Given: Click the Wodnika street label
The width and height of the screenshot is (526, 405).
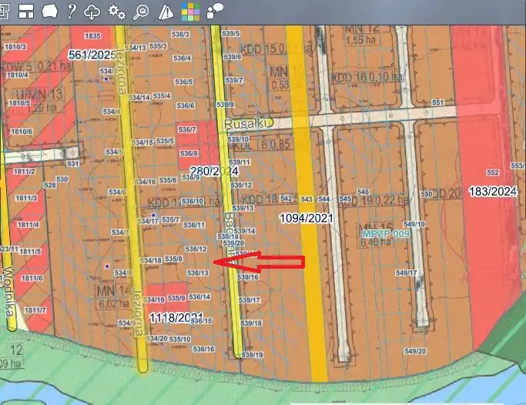Looking at the screenshot, I should 8,289.
